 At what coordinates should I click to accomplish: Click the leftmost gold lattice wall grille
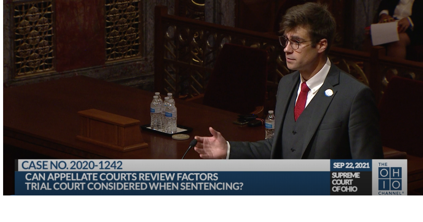(33, 37)
